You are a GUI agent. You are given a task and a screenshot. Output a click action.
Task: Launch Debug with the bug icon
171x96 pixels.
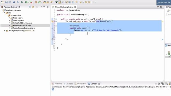click(x=22, y=2)
